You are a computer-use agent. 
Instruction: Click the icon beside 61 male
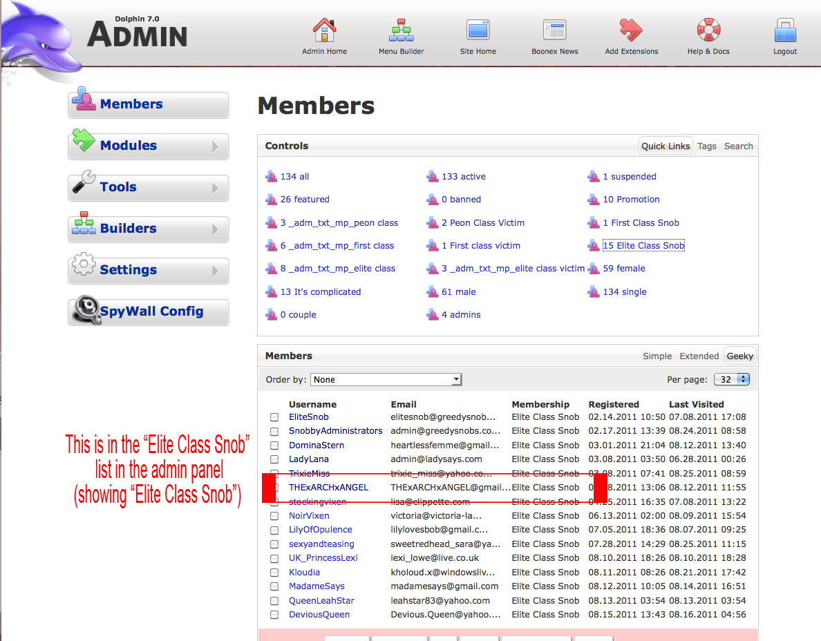(x=433, y=291)
